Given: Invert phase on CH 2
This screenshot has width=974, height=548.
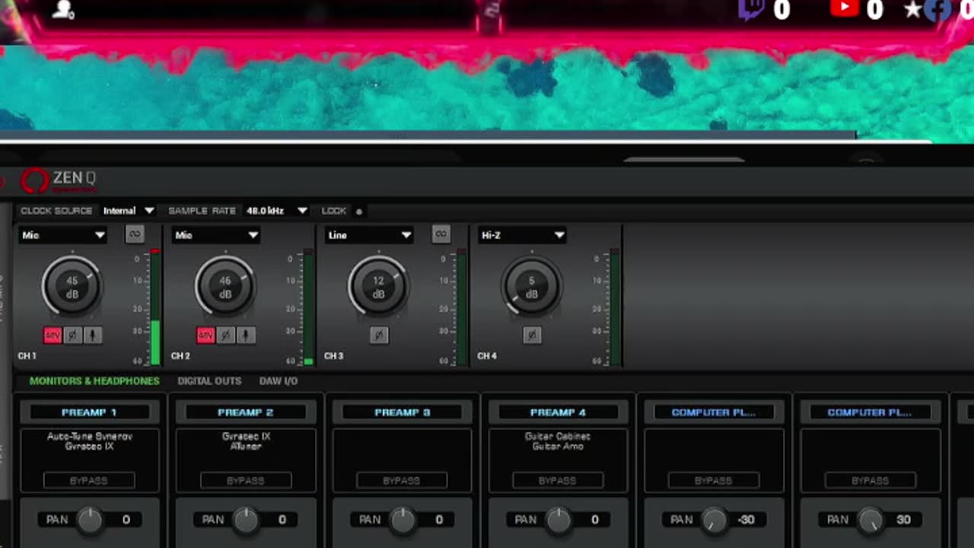Looking at the screenshot, I should tap(226, 335).
